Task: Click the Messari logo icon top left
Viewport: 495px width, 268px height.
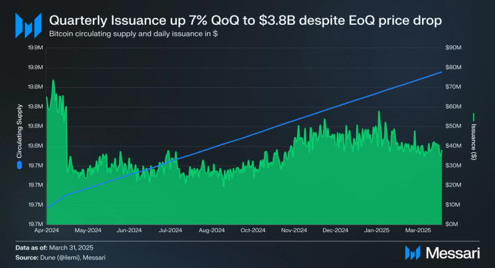Action: [x=28, y=25]
